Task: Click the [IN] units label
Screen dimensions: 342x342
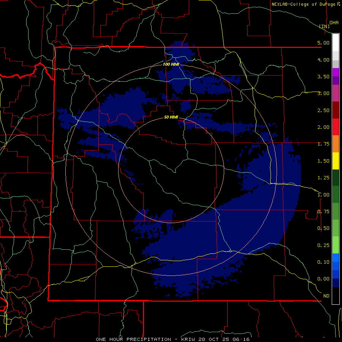Action: click(325, 26)
